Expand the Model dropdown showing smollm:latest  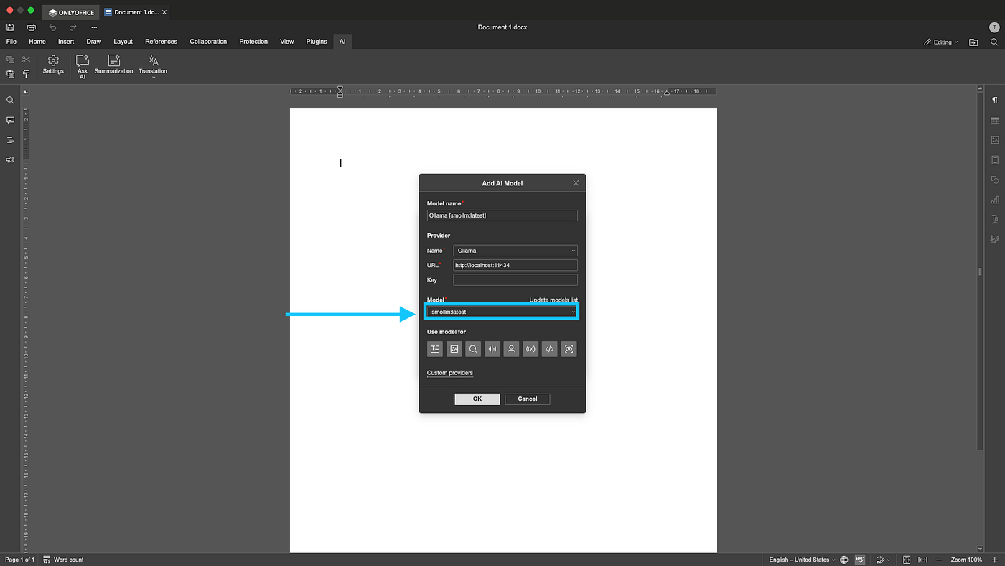pyautogui.click(x=501, y=312)
